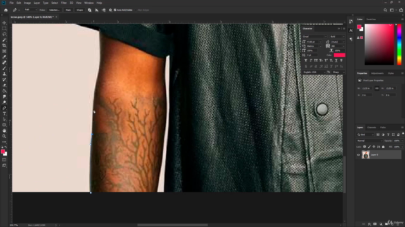
Task: Toggle Underline in Character panel
Action: [x=336, y=61]
